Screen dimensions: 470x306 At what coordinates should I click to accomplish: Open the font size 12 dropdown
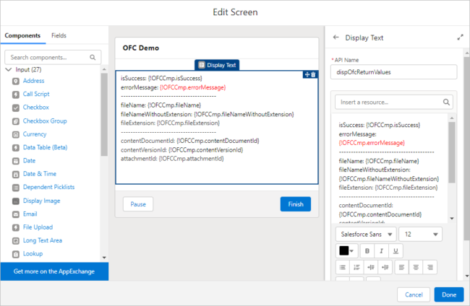coord(420,234)
